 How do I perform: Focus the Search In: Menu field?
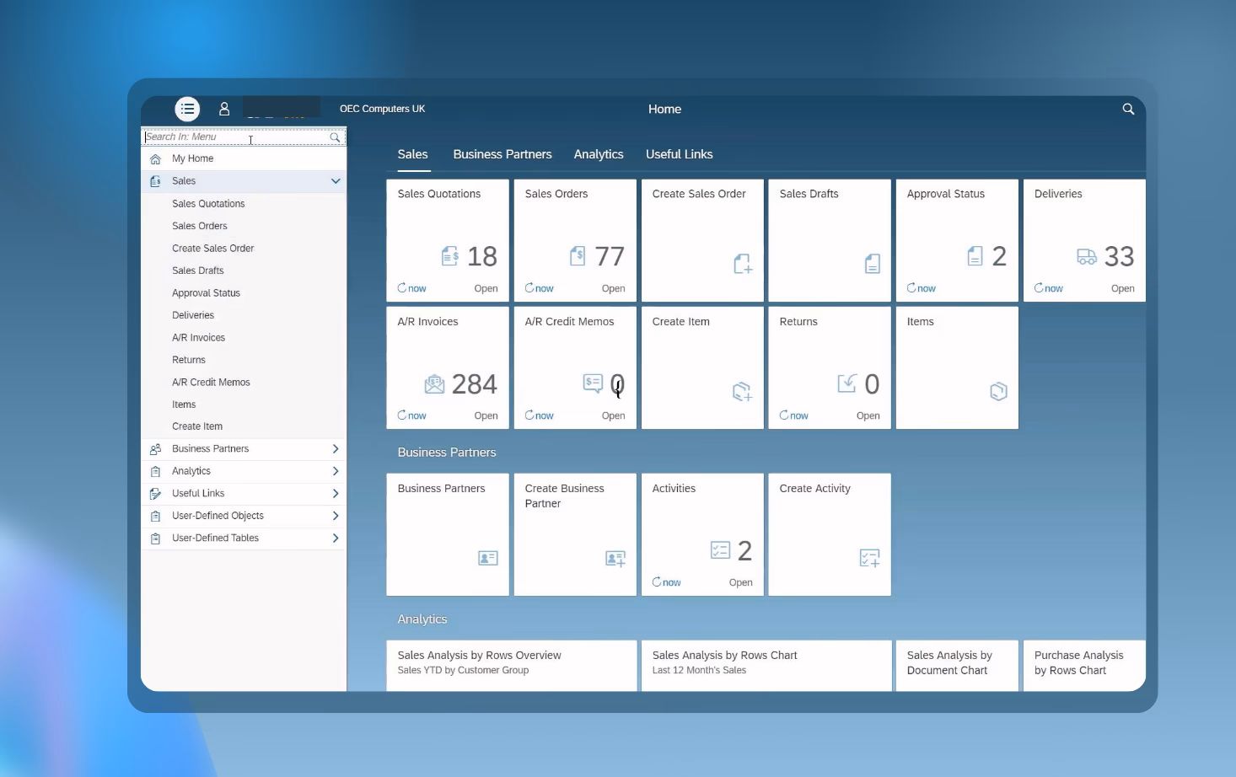[243, 137]
